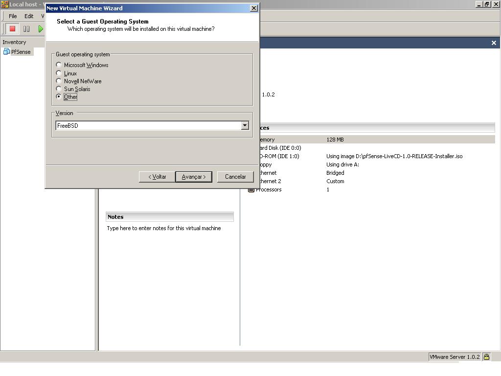Proceed with the Avançar button
Viewport: 501px width, 376px height.
[x=194, y=177]
